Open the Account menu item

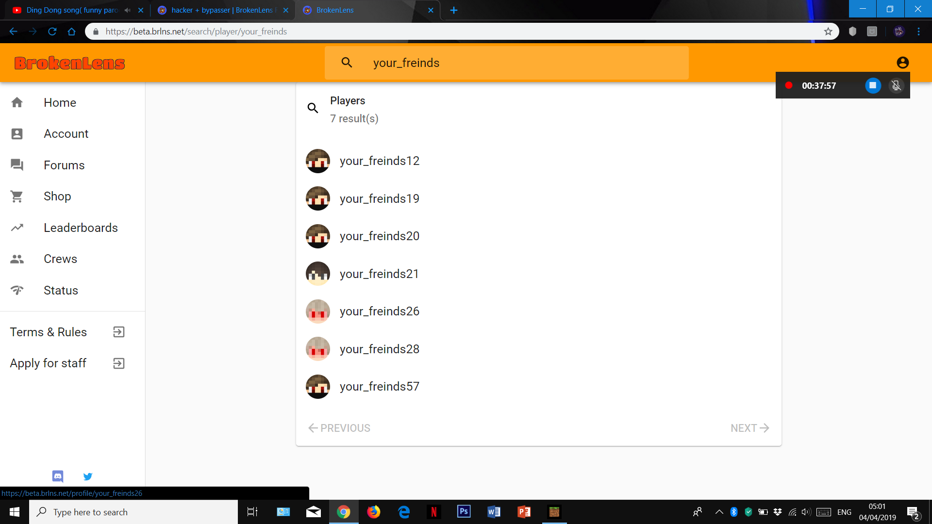[72, 134]
